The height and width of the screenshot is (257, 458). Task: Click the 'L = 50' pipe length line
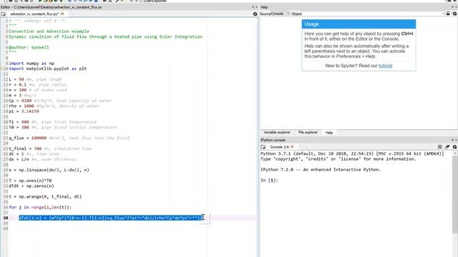(x=35, y=79)
